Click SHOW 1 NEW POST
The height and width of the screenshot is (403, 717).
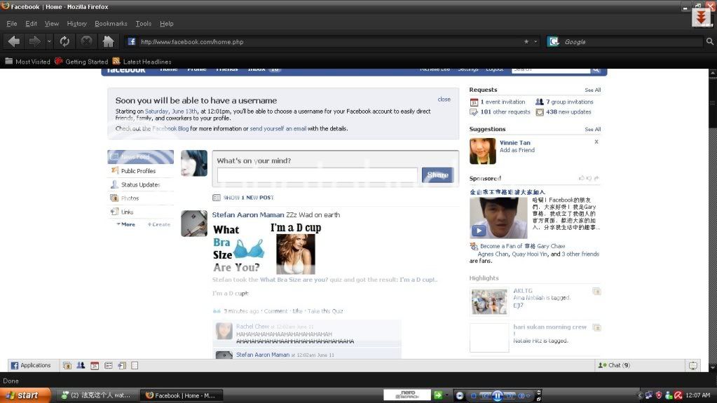coord(248,198)
